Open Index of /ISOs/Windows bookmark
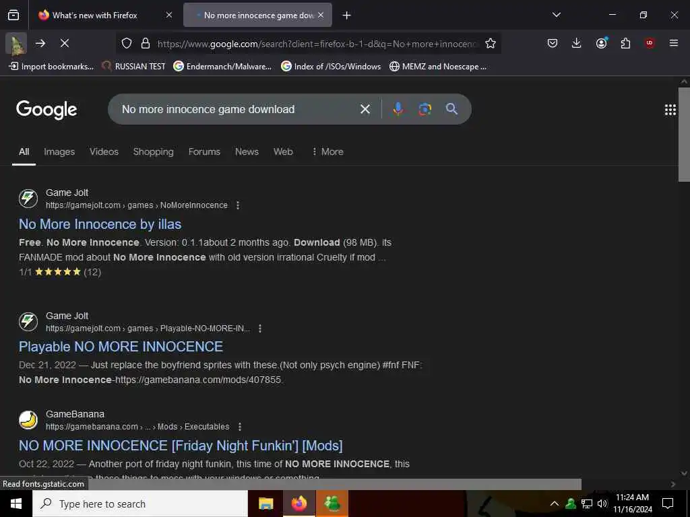 click(332, 67)
